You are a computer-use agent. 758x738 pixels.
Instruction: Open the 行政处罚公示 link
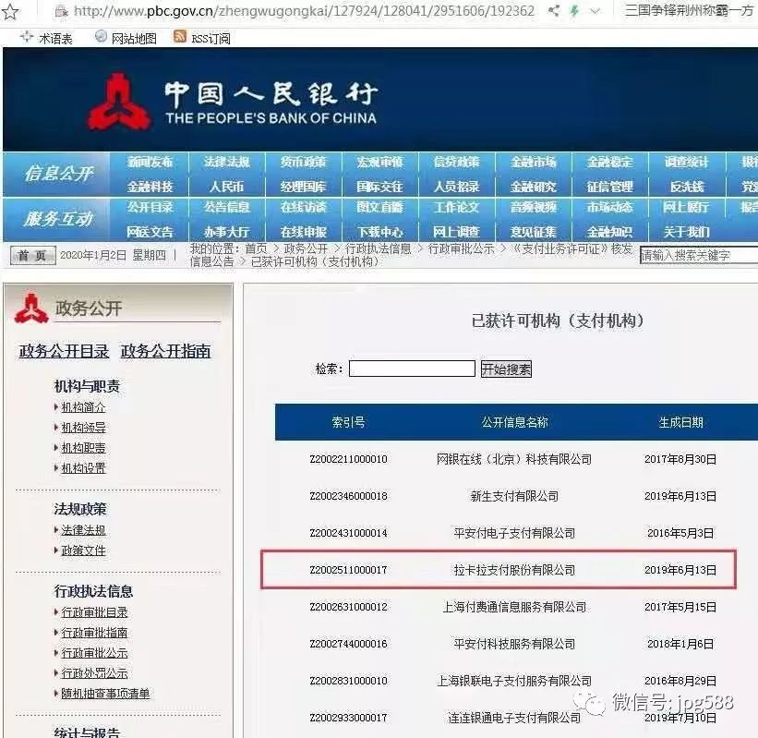point(94,673)
